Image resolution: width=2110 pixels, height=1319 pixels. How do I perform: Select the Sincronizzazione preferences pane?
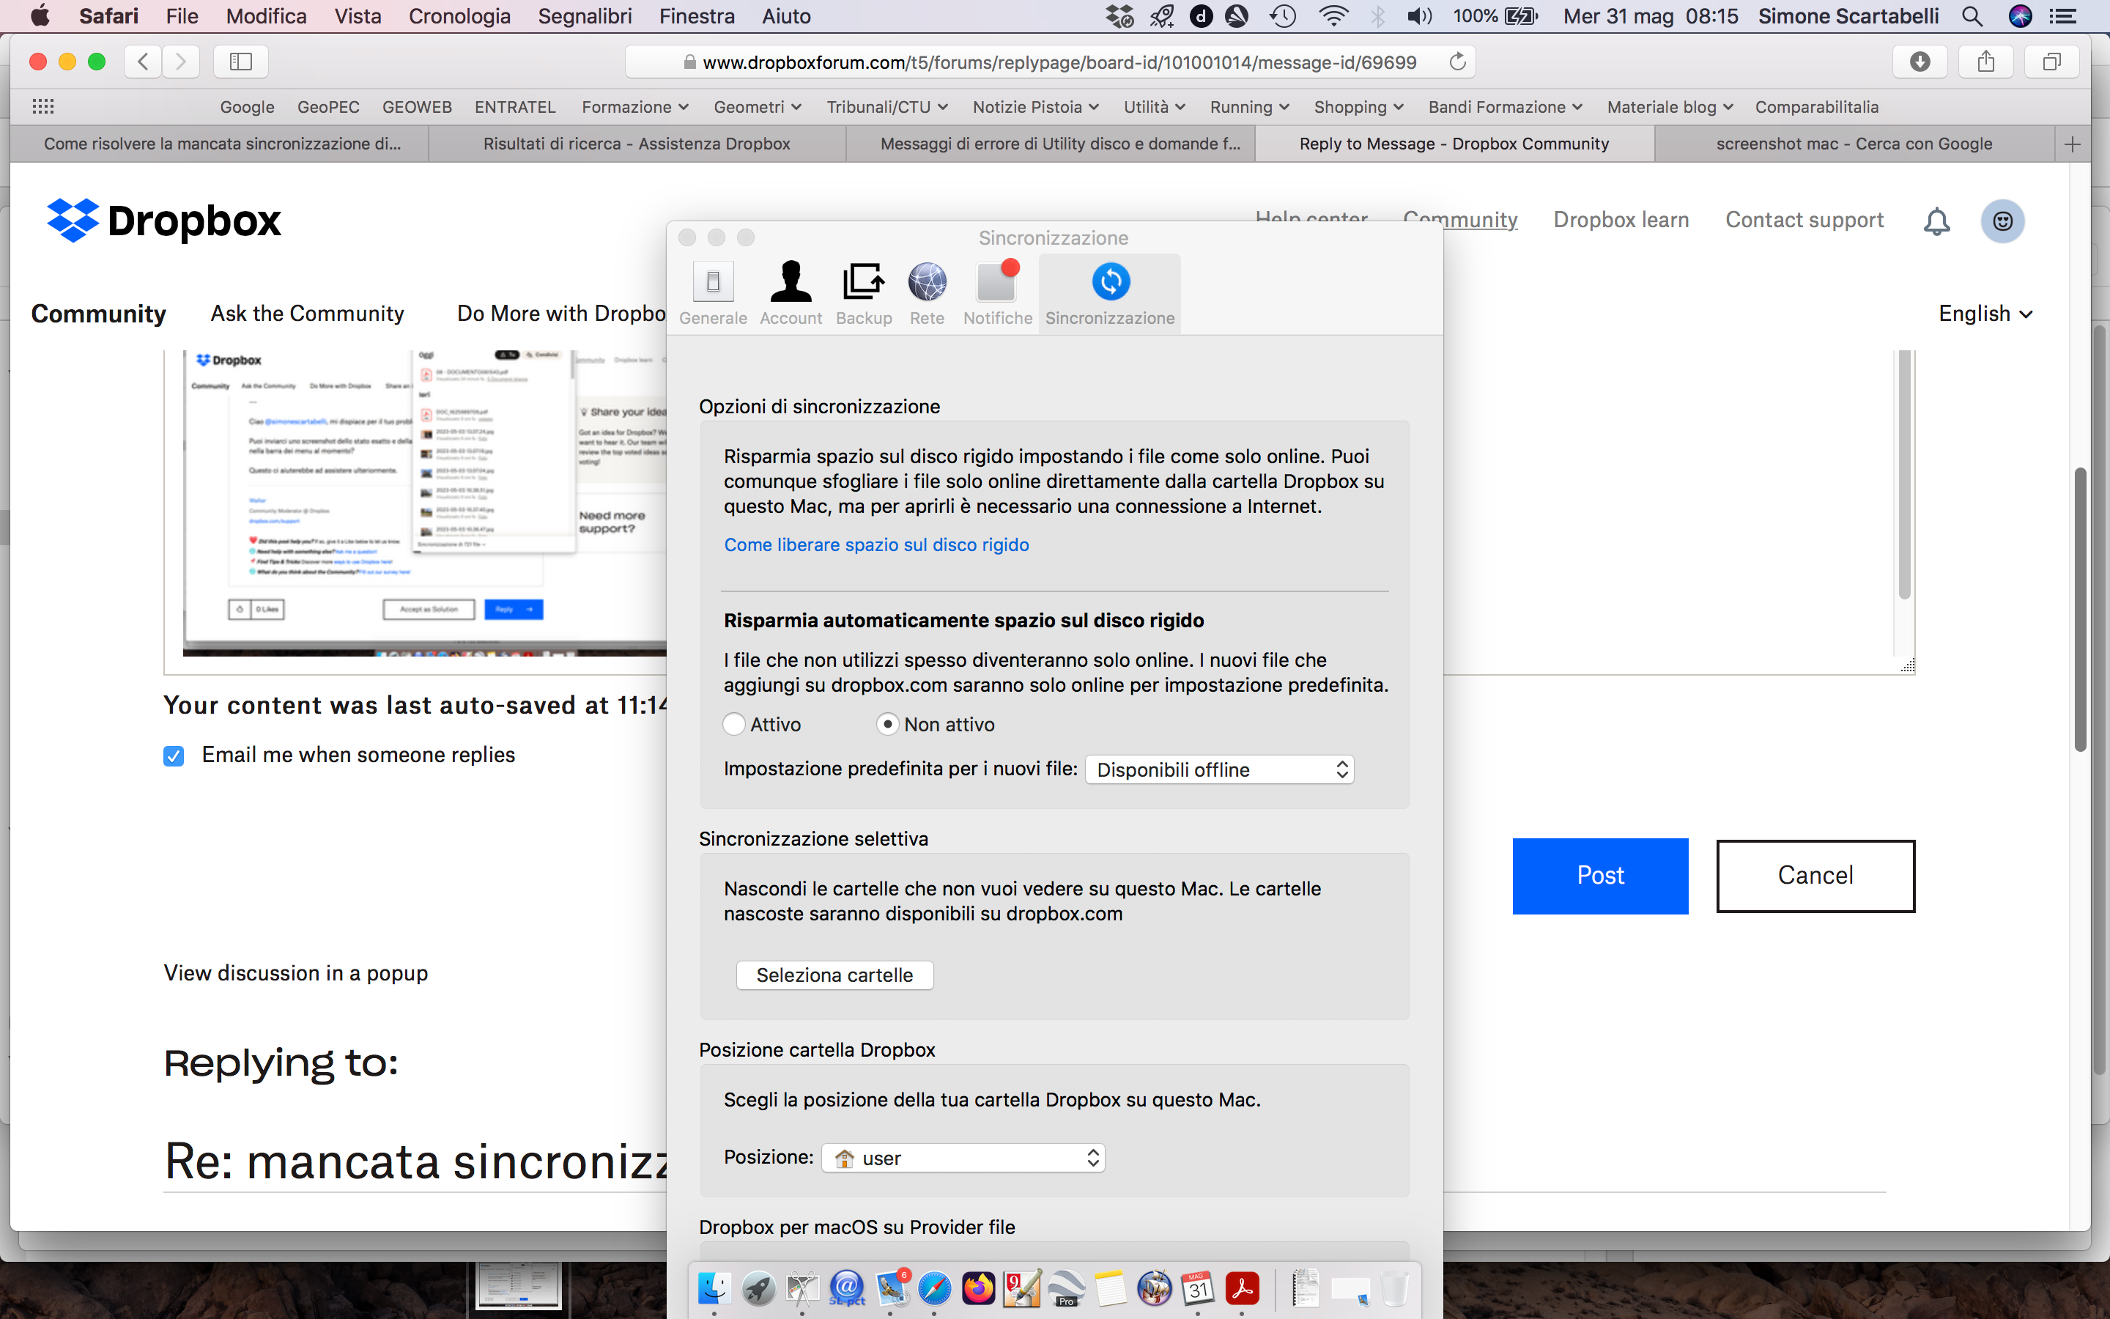1110,294
